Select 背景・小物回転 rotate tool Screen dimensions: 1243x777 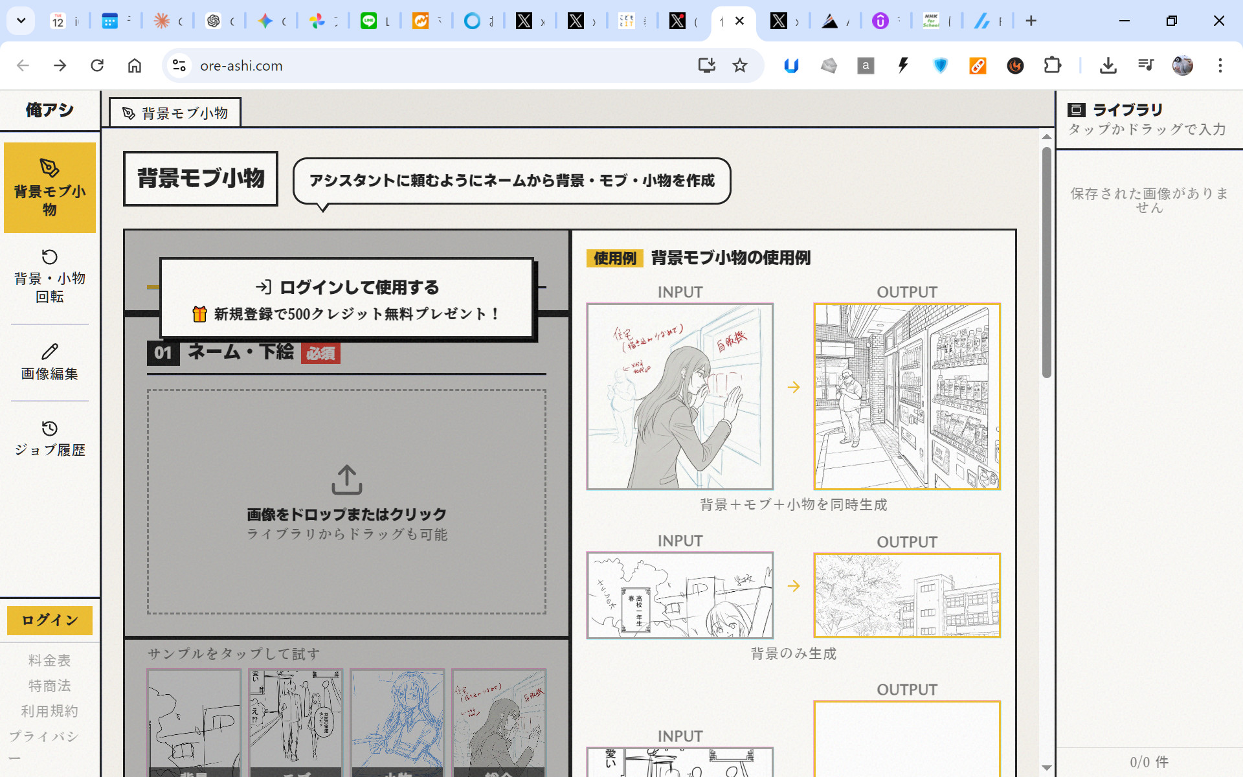(x=50, y=276)
